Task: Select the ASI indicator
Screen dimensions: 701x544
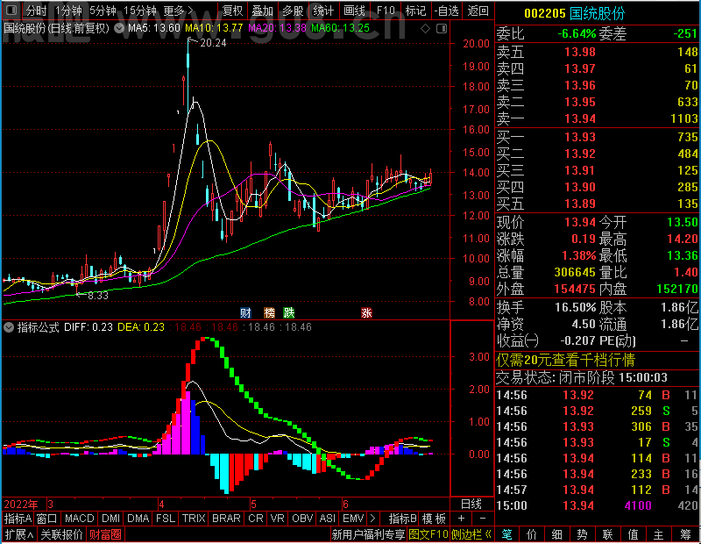Action: [327, 519]
